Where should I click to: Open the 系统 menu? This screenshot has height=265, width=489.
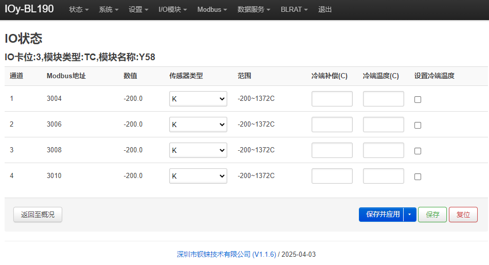pyautogui.click(x=108, y=10)
